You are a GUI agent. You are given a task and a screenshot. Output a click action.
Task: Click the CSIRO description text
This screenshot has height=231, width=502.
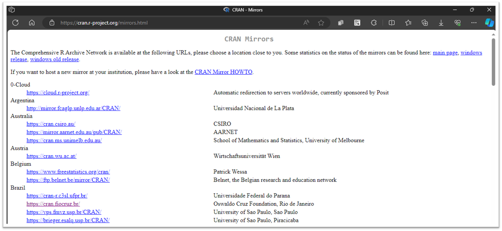point(222,124)
